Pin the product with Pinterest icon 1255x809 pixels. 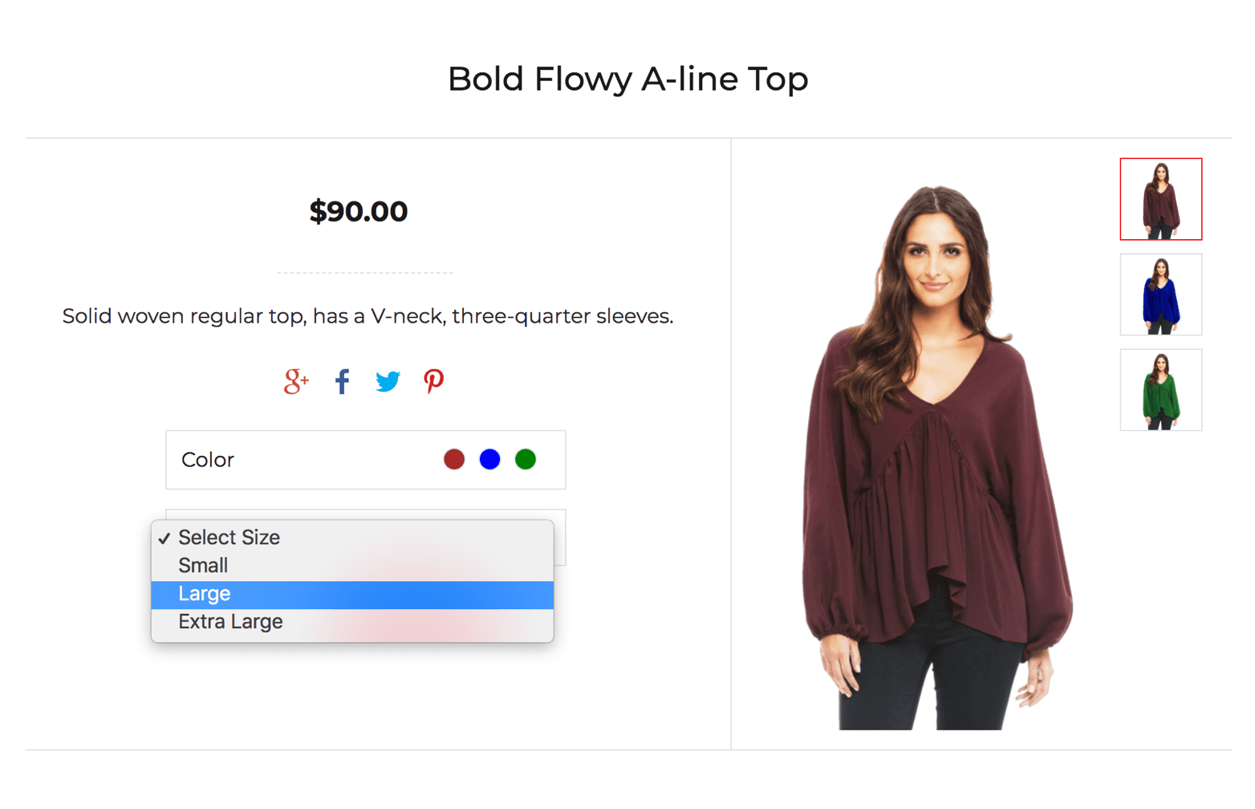click(x=433, y=381)
